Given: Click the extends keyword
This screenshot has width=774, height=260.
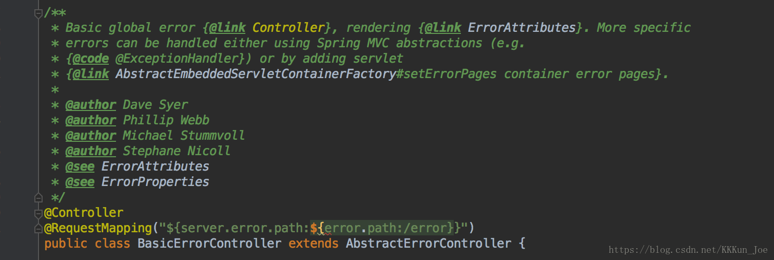Looking at the screenshot, I should pyautogui.click(x=314, y=244).
